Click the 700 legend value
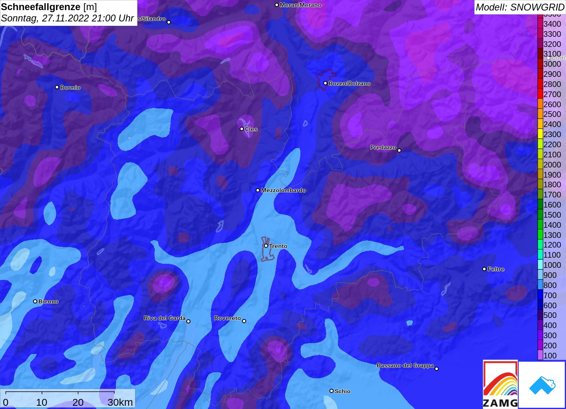This screenshot has height=409, width=566. (550, 295)
